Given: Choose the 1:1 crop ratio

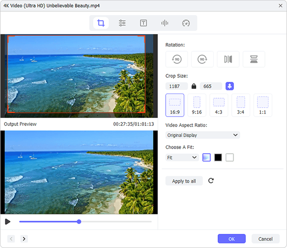Looking at the screenshot, I should point(263,105).
